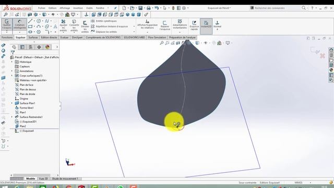334x188 pixels.
Task: Open the Outils menu
Action: click(89, 8)
